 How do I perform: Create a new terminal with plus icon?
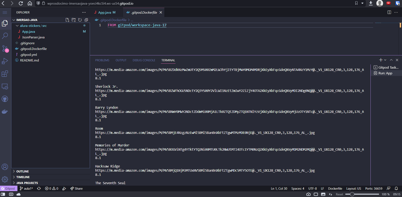click(381, 60)
